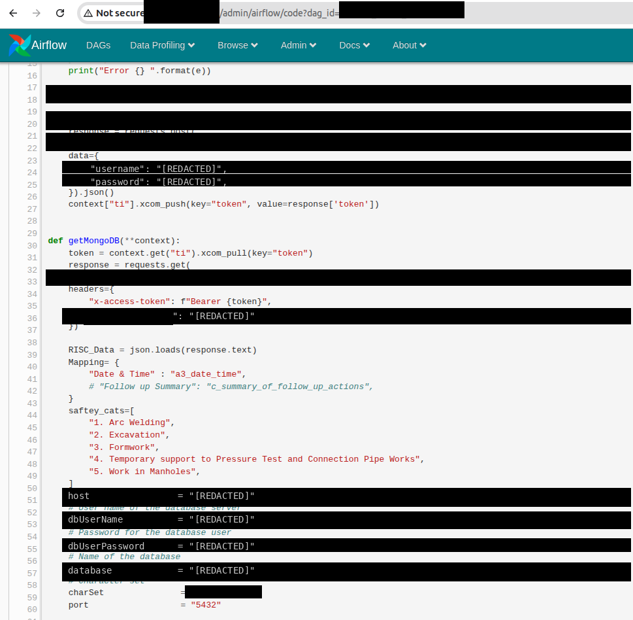Open the About dropdown menu

click(410, 45)
